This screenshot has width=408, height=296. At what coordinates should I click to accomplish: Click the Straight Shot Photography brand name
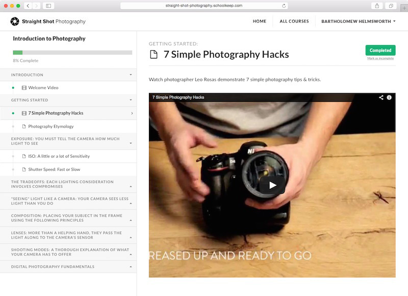(x=54, y=21)
